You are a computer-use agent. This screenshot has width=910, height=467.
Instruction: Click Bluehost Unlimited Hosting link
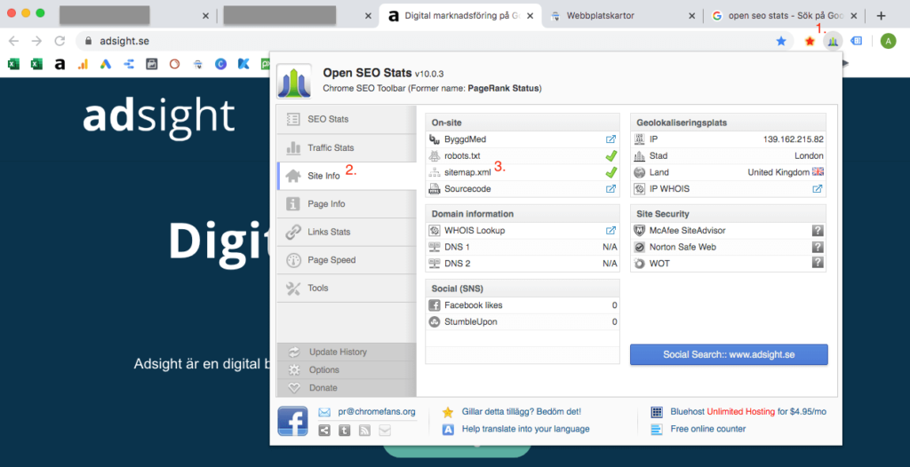pyautogui.click(x=748, y=412)
